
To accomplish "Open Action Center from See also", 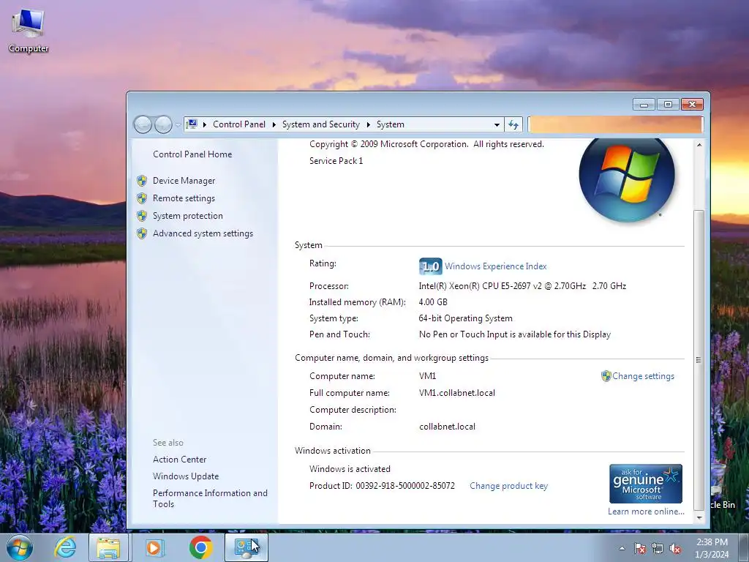I will (180, 460).
